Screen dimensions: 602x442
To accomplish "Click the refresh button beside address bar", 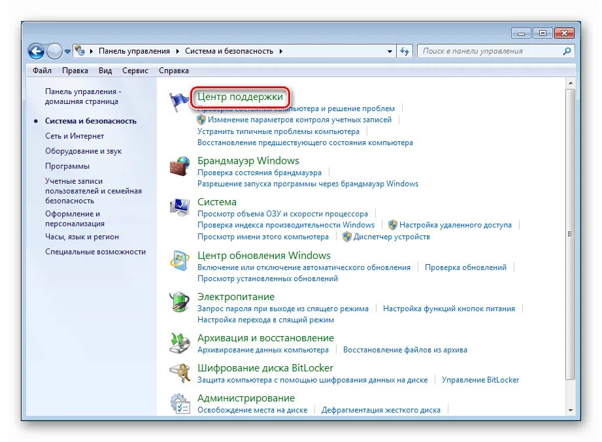I will point(405,51).
